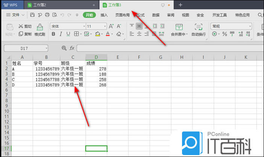Screen dimensions: 264x157
Task: Align text left
Action: click(132, 34)
